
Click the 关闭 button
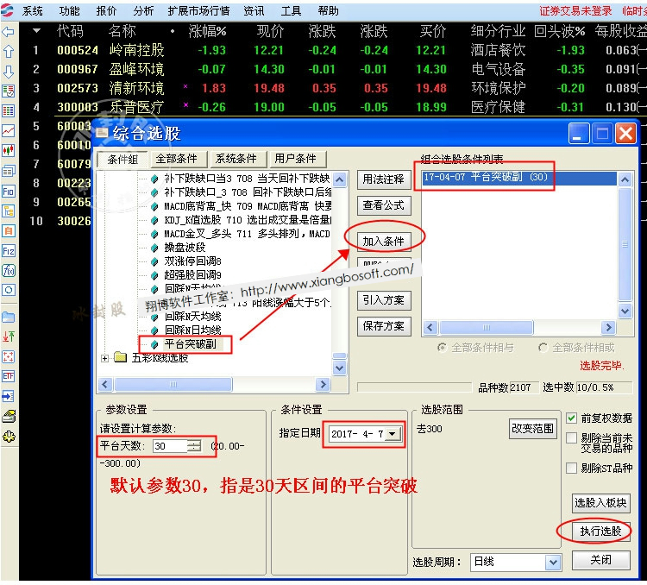[x=600, y=560]
